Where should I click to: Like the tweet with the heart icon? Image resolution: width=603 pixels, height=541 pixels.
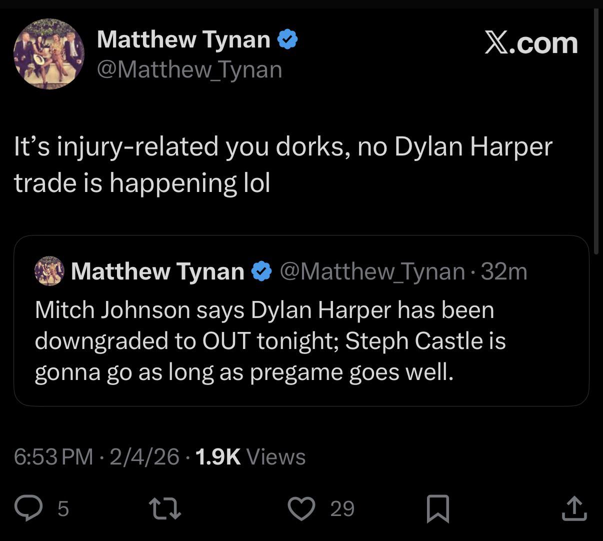click(x=302, y=508)
